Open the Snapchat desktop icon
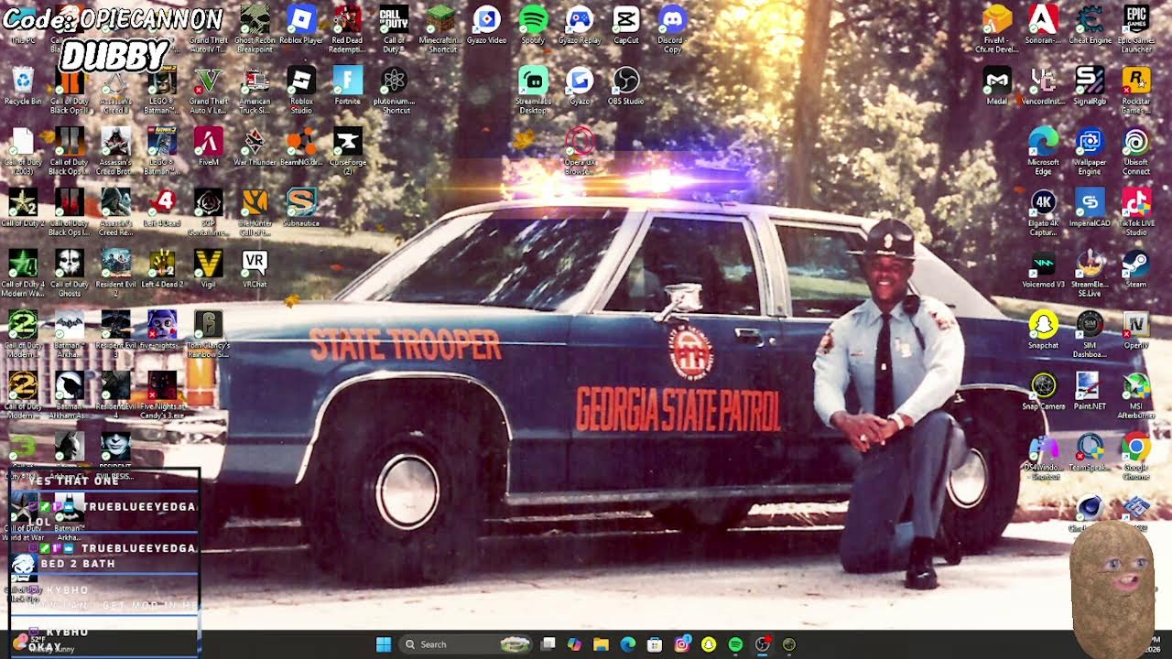The width and height of the screenshot is (1172, 659). point(1043,329)
